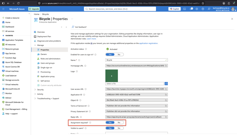Set Enabled for users to sign-in to No
Image resolution: width=237 pixels, height=135 pixels.
point(119,55)
